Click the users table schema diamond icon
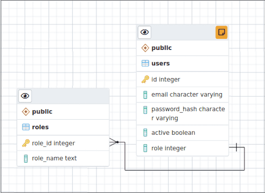 (x=145, y=48)
